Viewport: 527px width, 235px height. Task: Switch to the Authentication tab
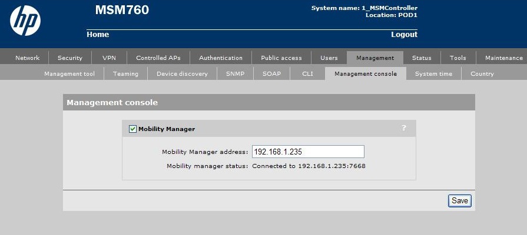pos(221,58)
